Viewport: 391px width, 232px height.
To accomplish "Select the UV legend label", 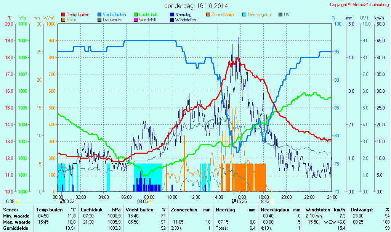I will click(x=287, y=14).
